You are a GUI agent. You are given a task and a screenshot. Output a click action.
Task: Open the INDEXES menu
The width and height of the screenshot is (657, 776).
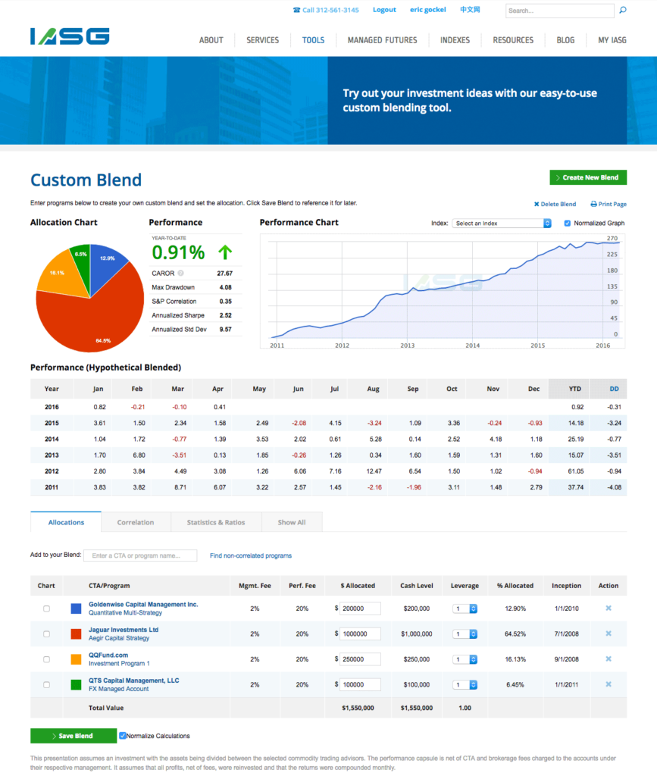point(455,40)
